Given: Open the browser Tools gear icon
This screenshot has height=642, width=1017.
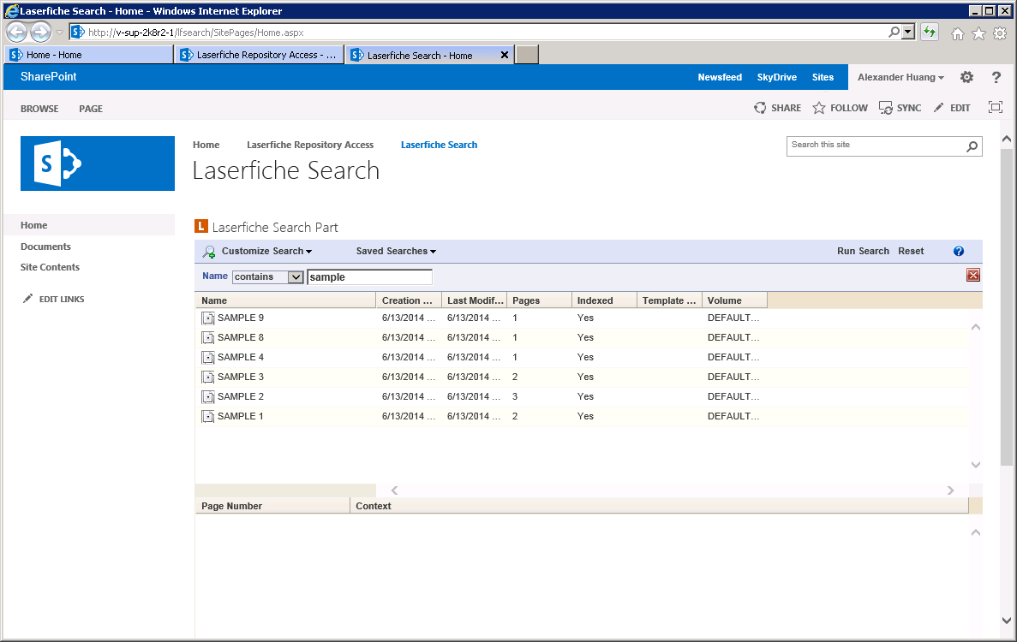Looking at the screenshot, I should click(x=1000, y=33).
